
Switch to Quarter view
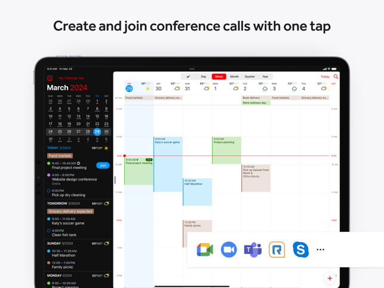click(x=250, y=76)
